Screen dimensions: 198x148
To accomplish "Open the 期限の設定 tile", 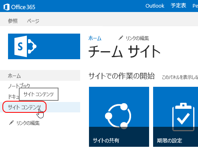I will click(176, 117).
